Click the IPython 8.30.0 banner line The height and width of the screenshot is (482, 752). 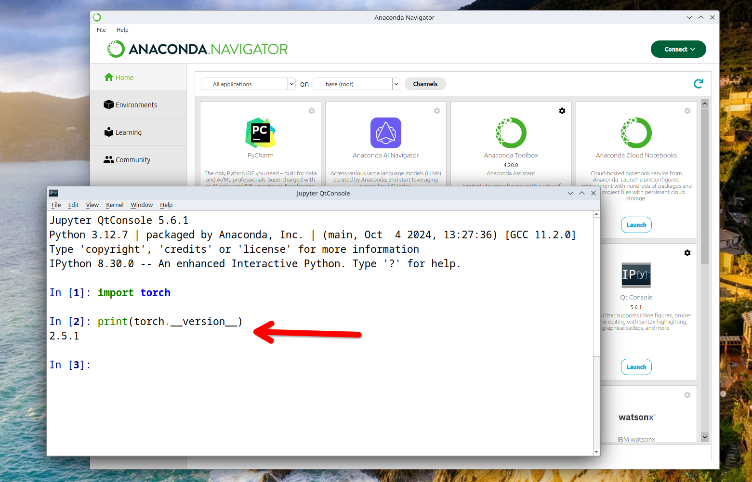click(x=255, y=264)
